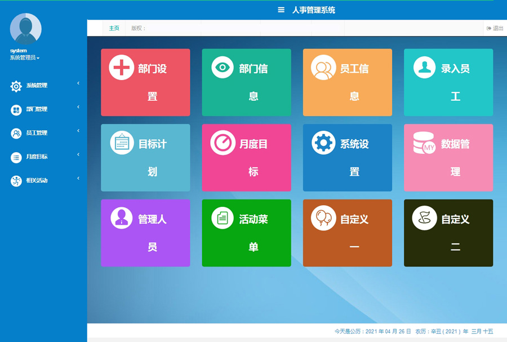This screenshot has width=507, height=342.
Task: Click the person icon on 录入员工 tile
Action: pos(424,68)
